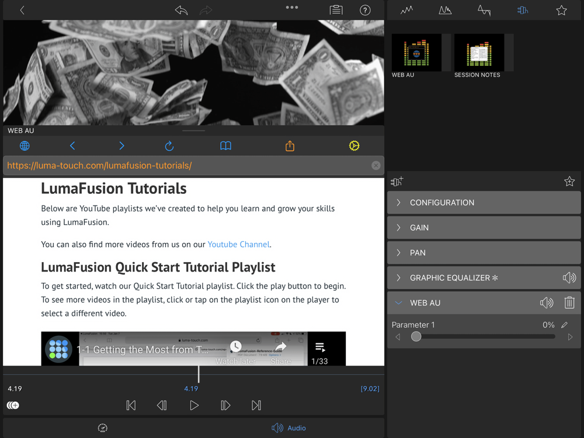584x438 pixels.
Task: Clear the URL field with the X
Action: point(376,165)
